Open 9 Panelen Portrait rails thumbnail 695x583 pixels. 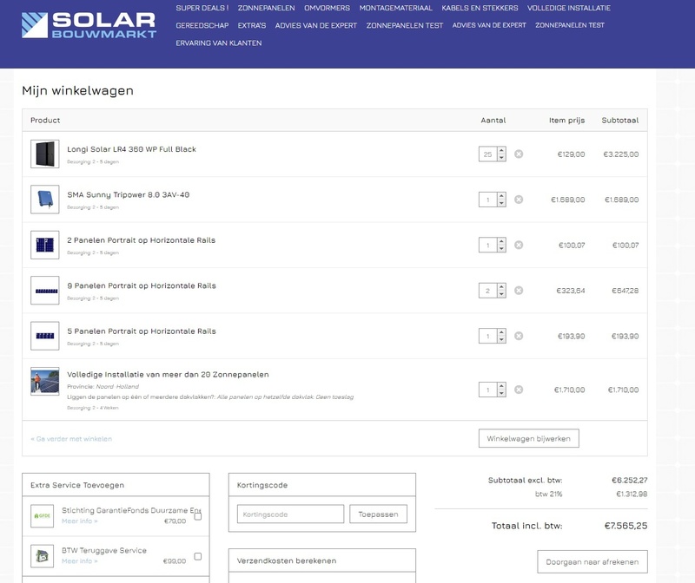click(x=45, y=291)
